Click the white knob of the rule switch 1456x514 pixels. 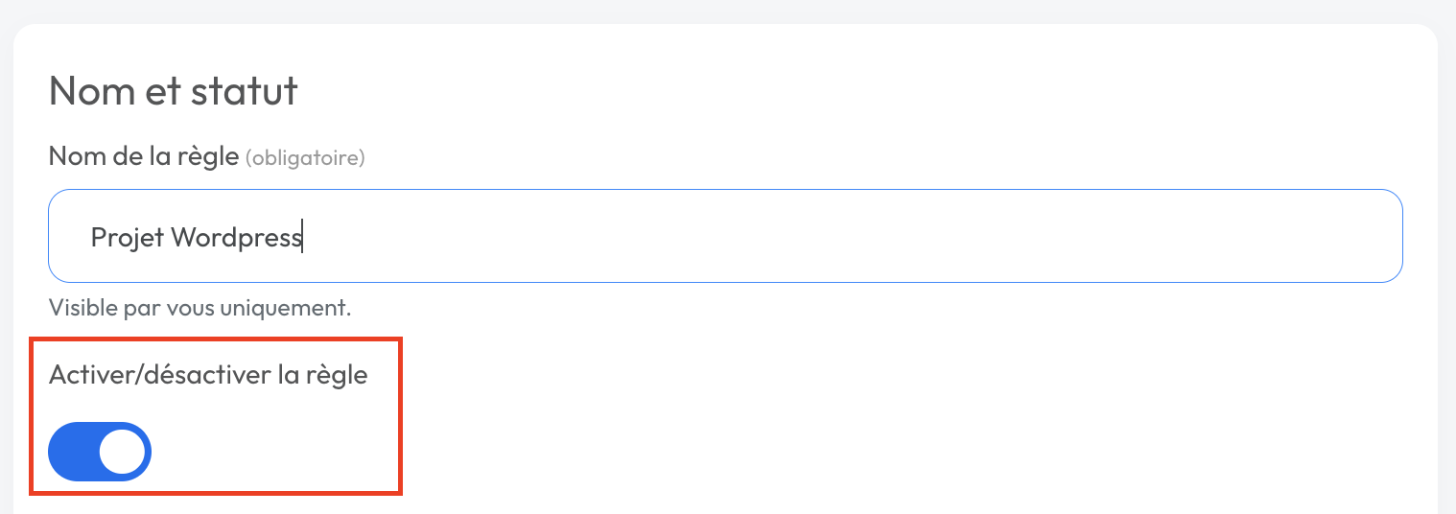[122, 452]
